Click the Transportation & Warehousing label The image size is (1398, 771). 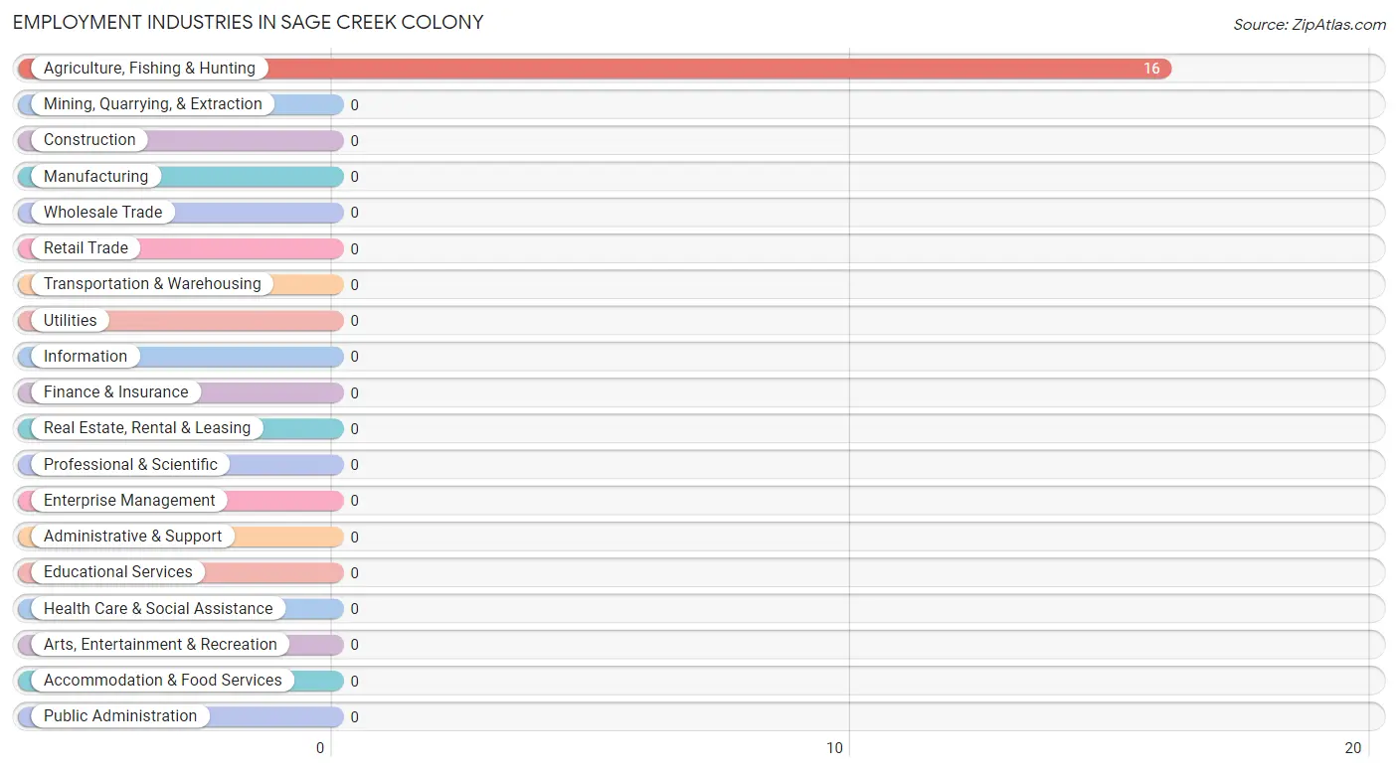click(x=152, y=284)
